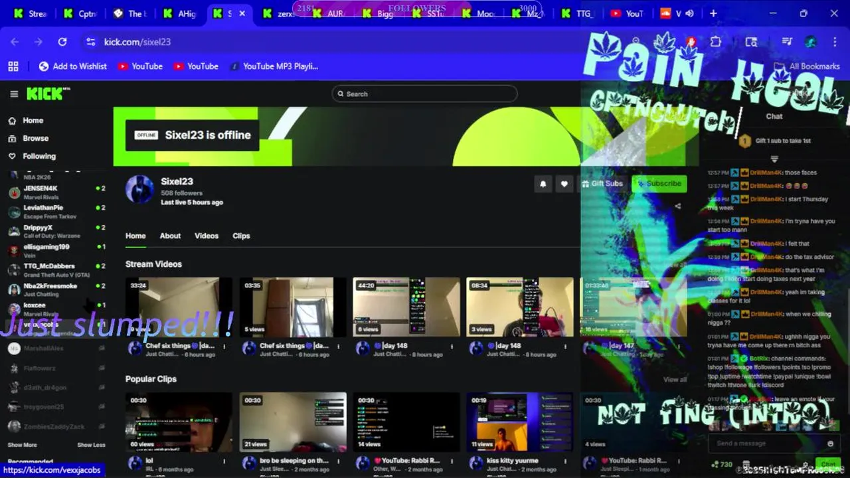Click the Gift Subs button
The image size is (850, 478).
[602, 184]
